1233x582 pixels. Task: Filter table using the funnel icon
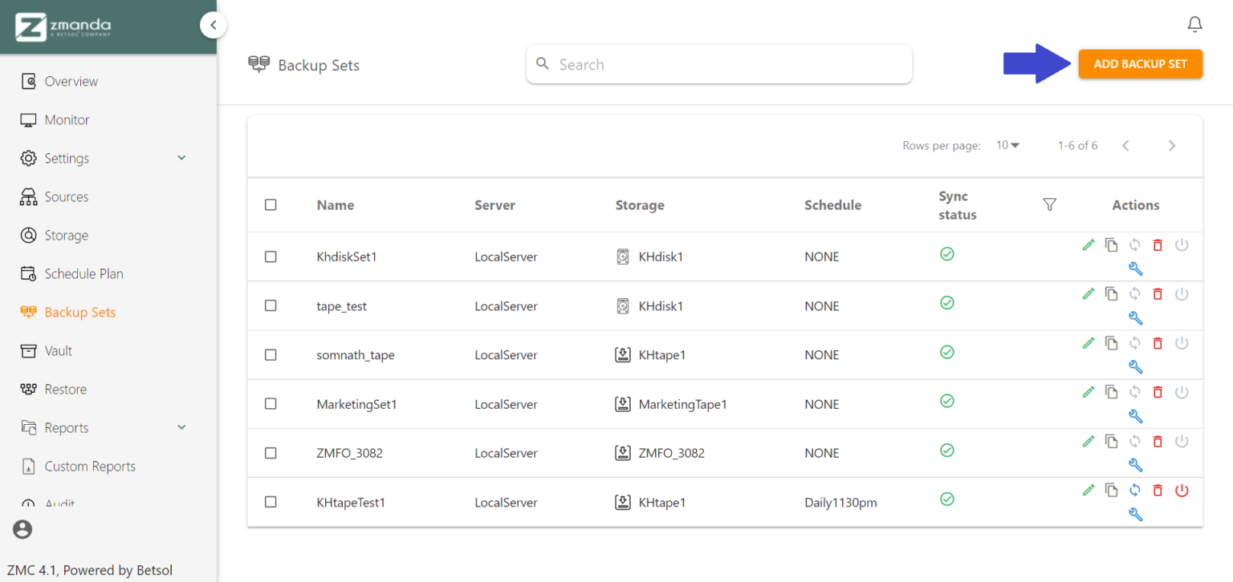[1049, 204]
